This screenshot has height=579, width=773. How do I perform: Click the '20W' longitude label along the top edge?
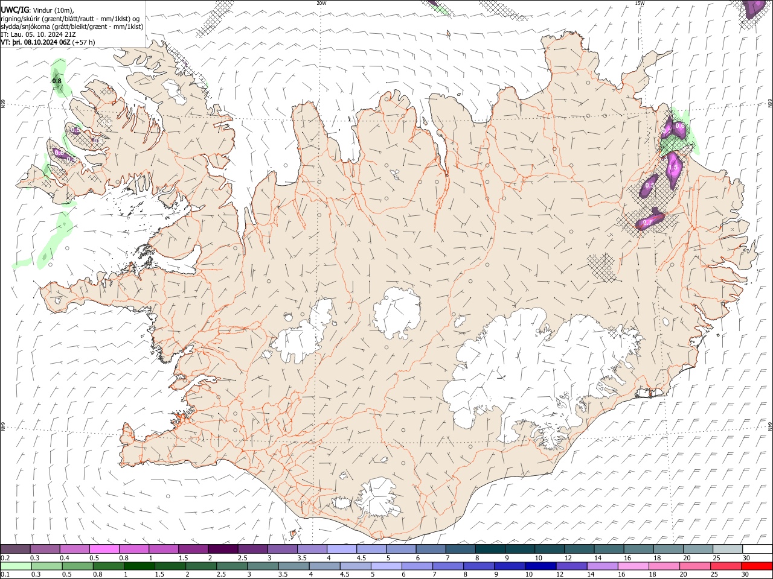321,3
